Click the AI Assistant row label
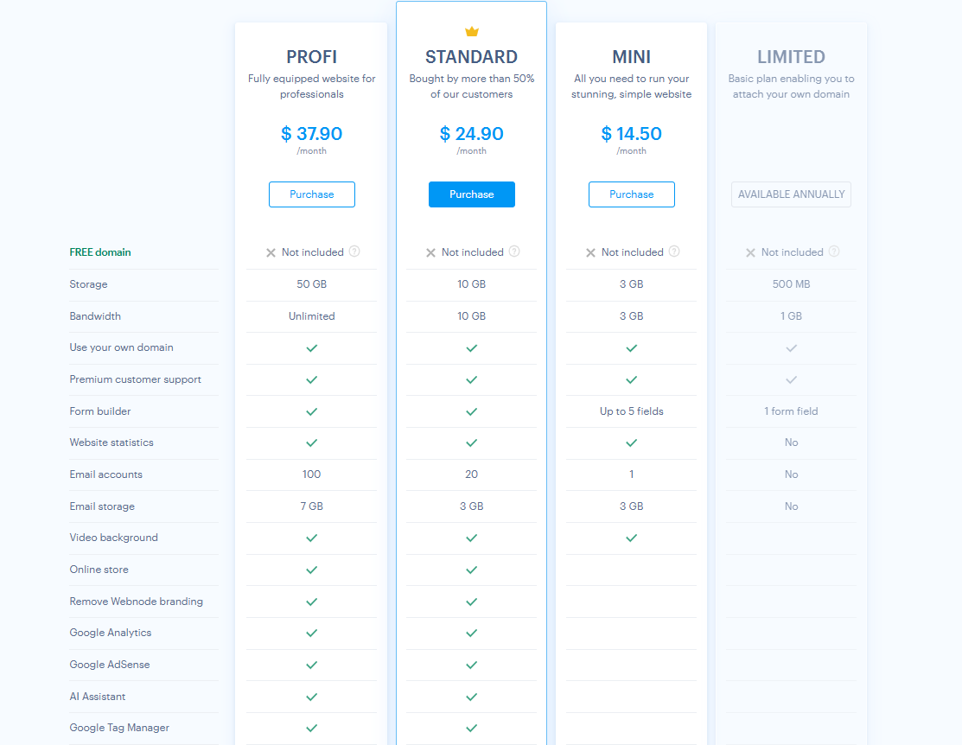The height and width of the screenshot is (745, 962). pos(98,697)
